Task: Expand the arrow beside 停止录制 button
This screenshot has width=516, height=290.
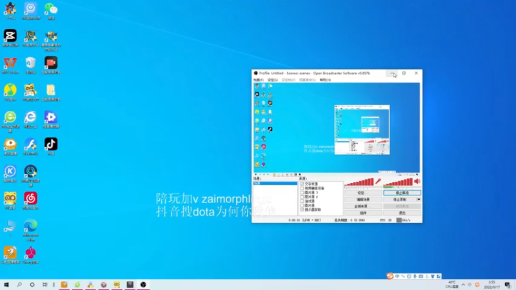Action: click(419, 199)
